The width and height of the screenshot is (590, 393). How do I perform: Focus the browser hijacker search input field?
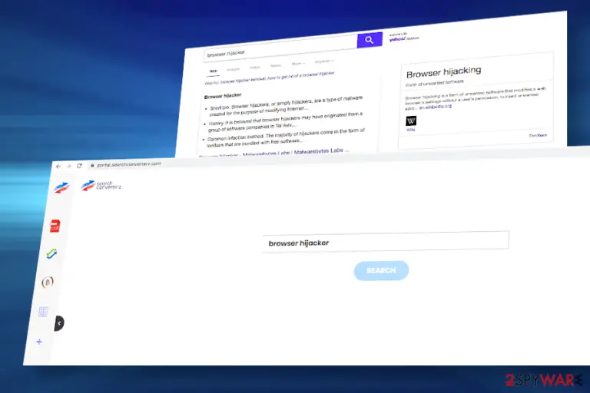(386, 242)
